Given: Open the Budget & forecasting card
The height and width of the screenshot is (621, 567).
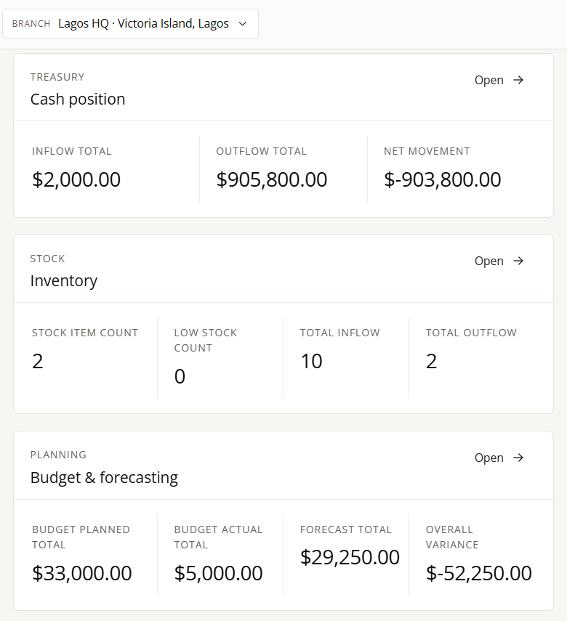Looking at the screenshot, I should coord(499,458).
